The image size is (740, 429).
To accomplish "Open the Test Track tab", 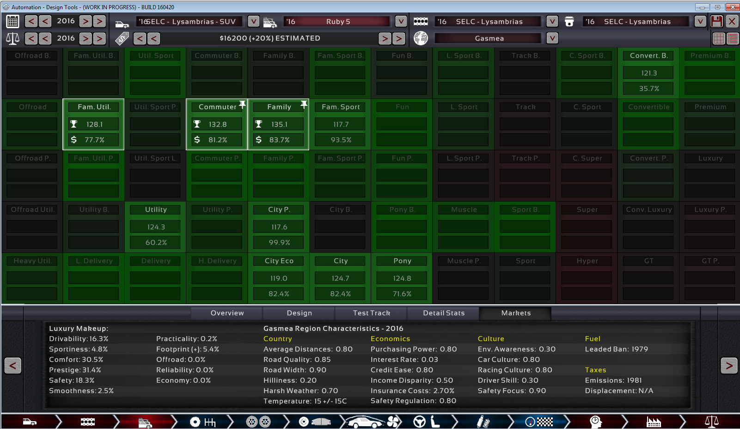I will point(371,313).
